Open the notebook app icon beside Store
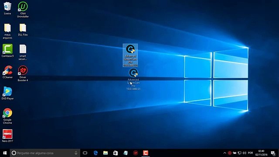This screenshot has width=279, height=157. click(126, 153)
